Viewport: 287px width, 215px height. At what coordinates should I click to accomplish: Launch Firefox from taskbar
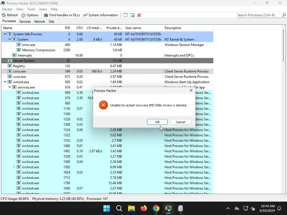[144, 208]
